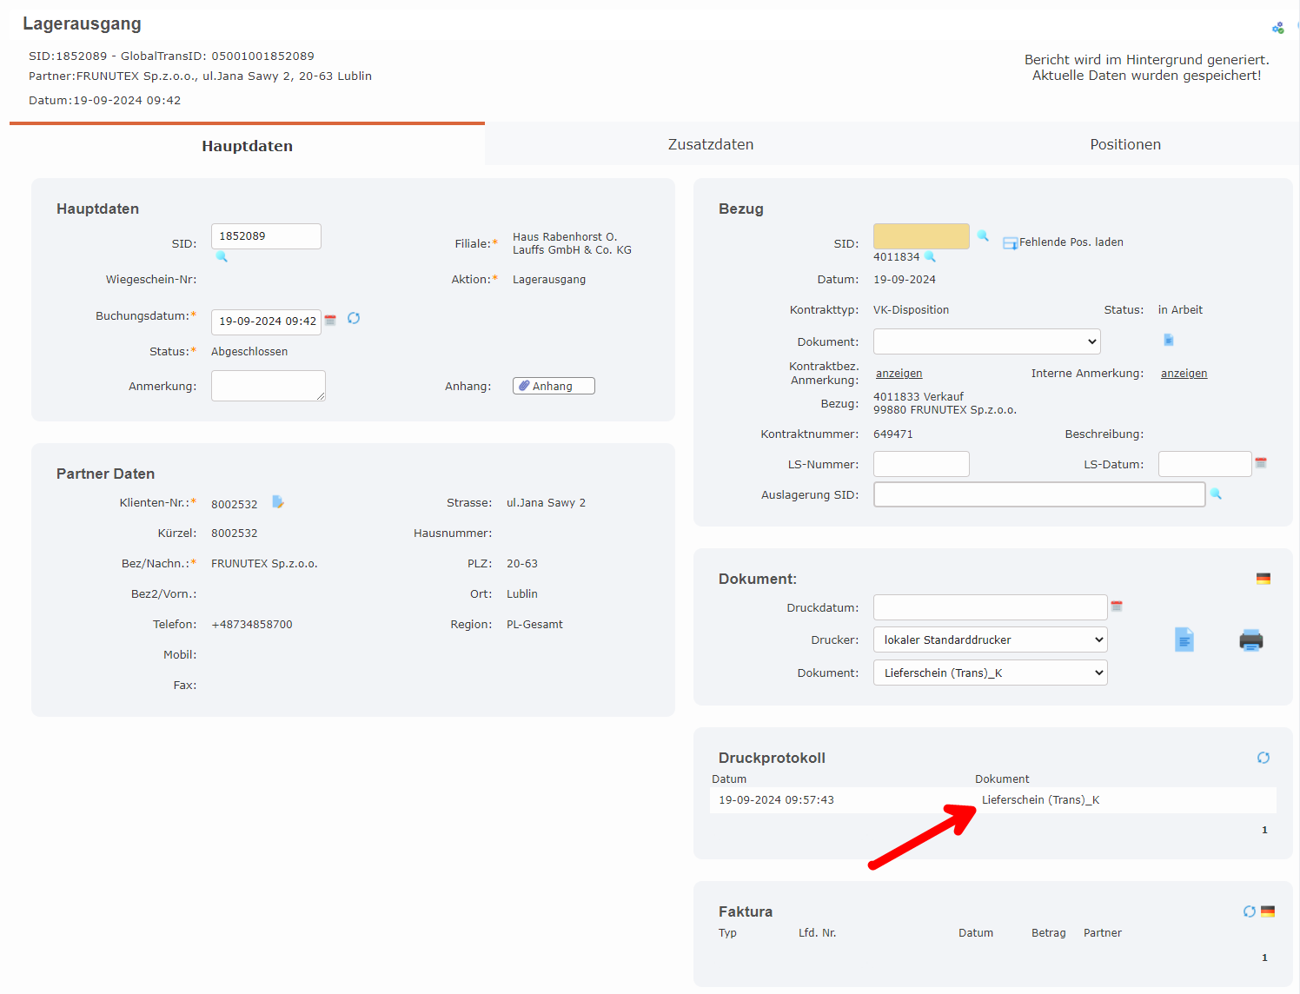
Task: Click the German flag icon in Faktura
Action: point(1268,911)
